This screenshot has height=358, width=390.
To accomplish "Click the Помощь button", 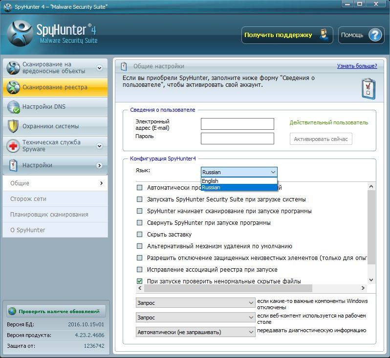I will tap(361, 35).
